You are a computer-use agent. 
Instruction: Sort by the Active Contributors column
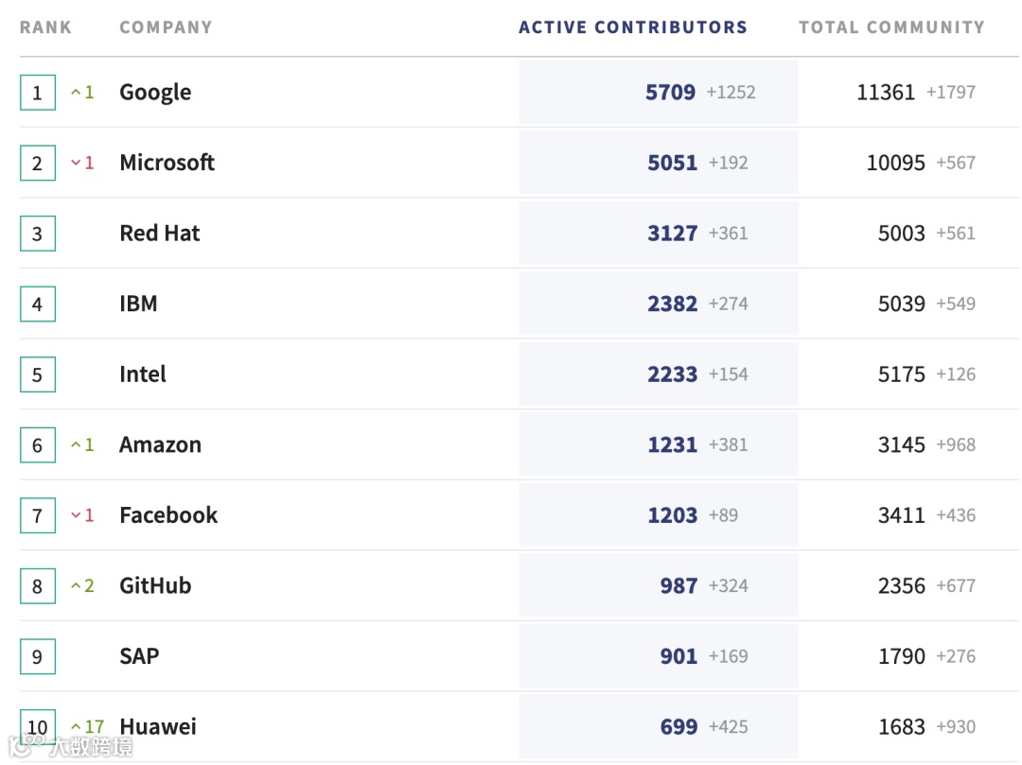[x=632, y=27]
